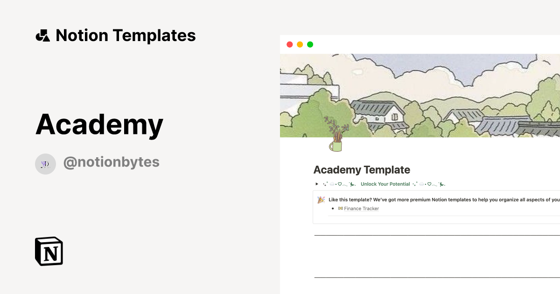Screen dimensions: 560x294
Task: Click the bold Academy heading on the left
Action: 99,124
